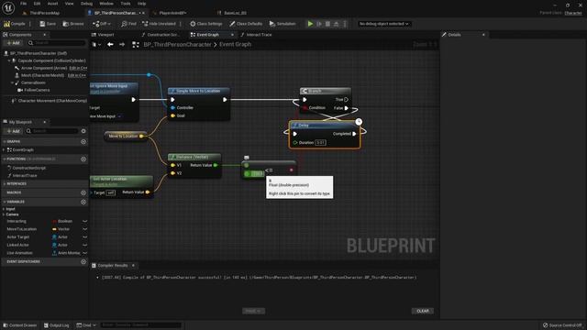
Task: Switch to the PlayerAnimBP tab
Action: (x=172, y=13)
